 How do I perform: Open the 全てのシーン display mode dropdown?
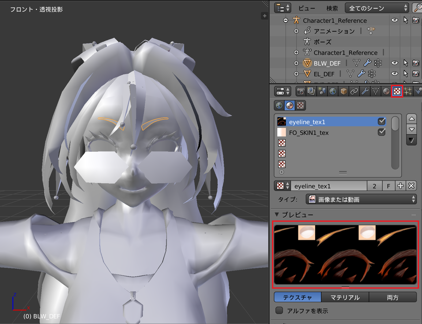pyautogui.click(x=377, y=8)
